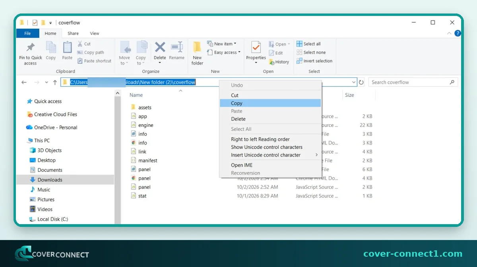The width and height of the screenshot is (477, 267).
Task: Click Paste shortcut in the ribbon
Action: click(x=94, y=61)
